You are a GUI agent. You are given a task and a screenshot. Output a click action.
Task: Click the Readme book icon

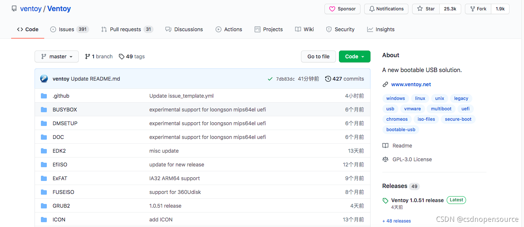click(385, 146)
